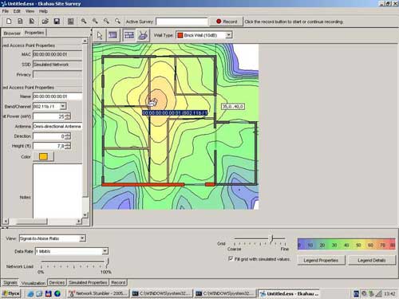This screenshot has width=399, height=299.
Task: Open the Wall Type dropdown
Action: coord(228,35)
